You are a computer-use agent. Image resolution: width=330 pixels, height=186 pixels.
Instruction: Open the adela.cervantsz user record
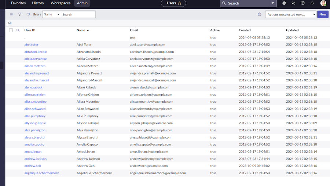point(35,59)
